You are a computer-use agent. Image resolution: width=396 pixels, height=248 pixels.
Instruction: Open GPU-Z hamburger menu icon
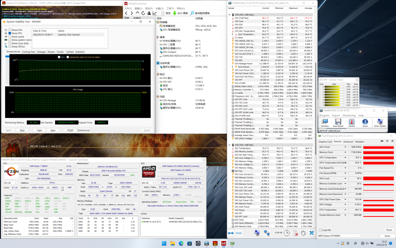[x=392, y=141]
